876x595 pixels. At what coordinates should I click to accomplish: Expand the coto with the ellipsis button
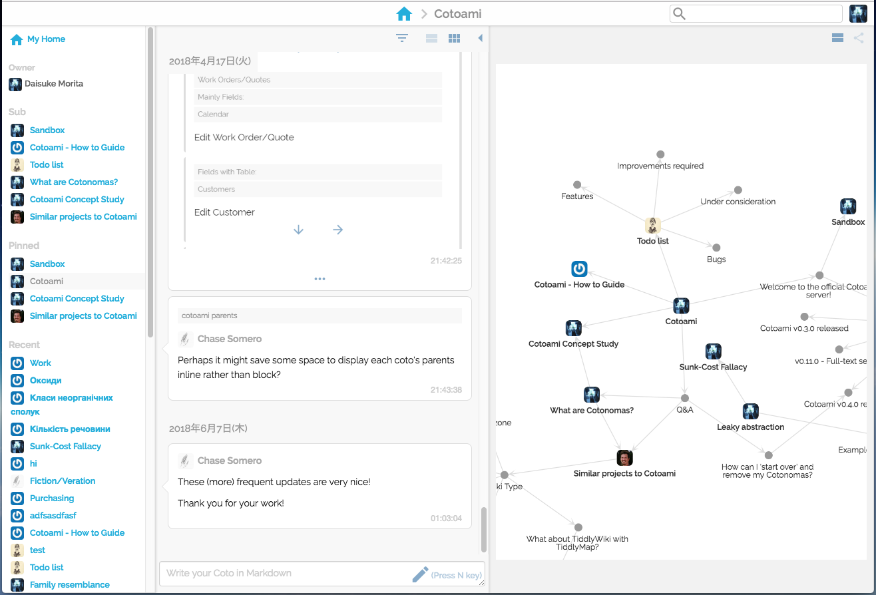[x=320, y=279]
